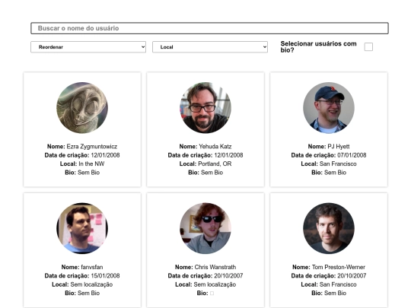Screen dimensions: 411x308
Task: Click the fanvsfan user avatar
Action: (x=82, y=228)
